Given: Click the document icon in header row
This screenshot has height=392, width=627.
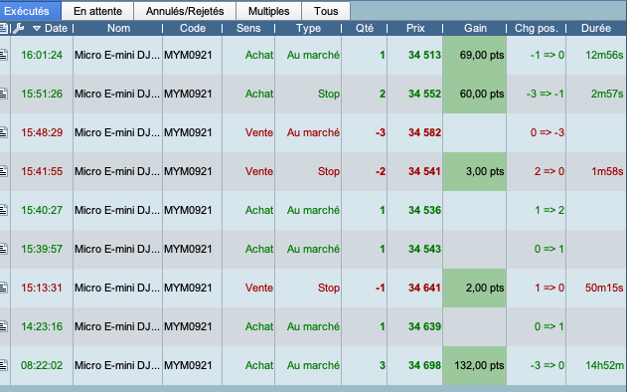Looking at the screenshot, I should 4,28.
